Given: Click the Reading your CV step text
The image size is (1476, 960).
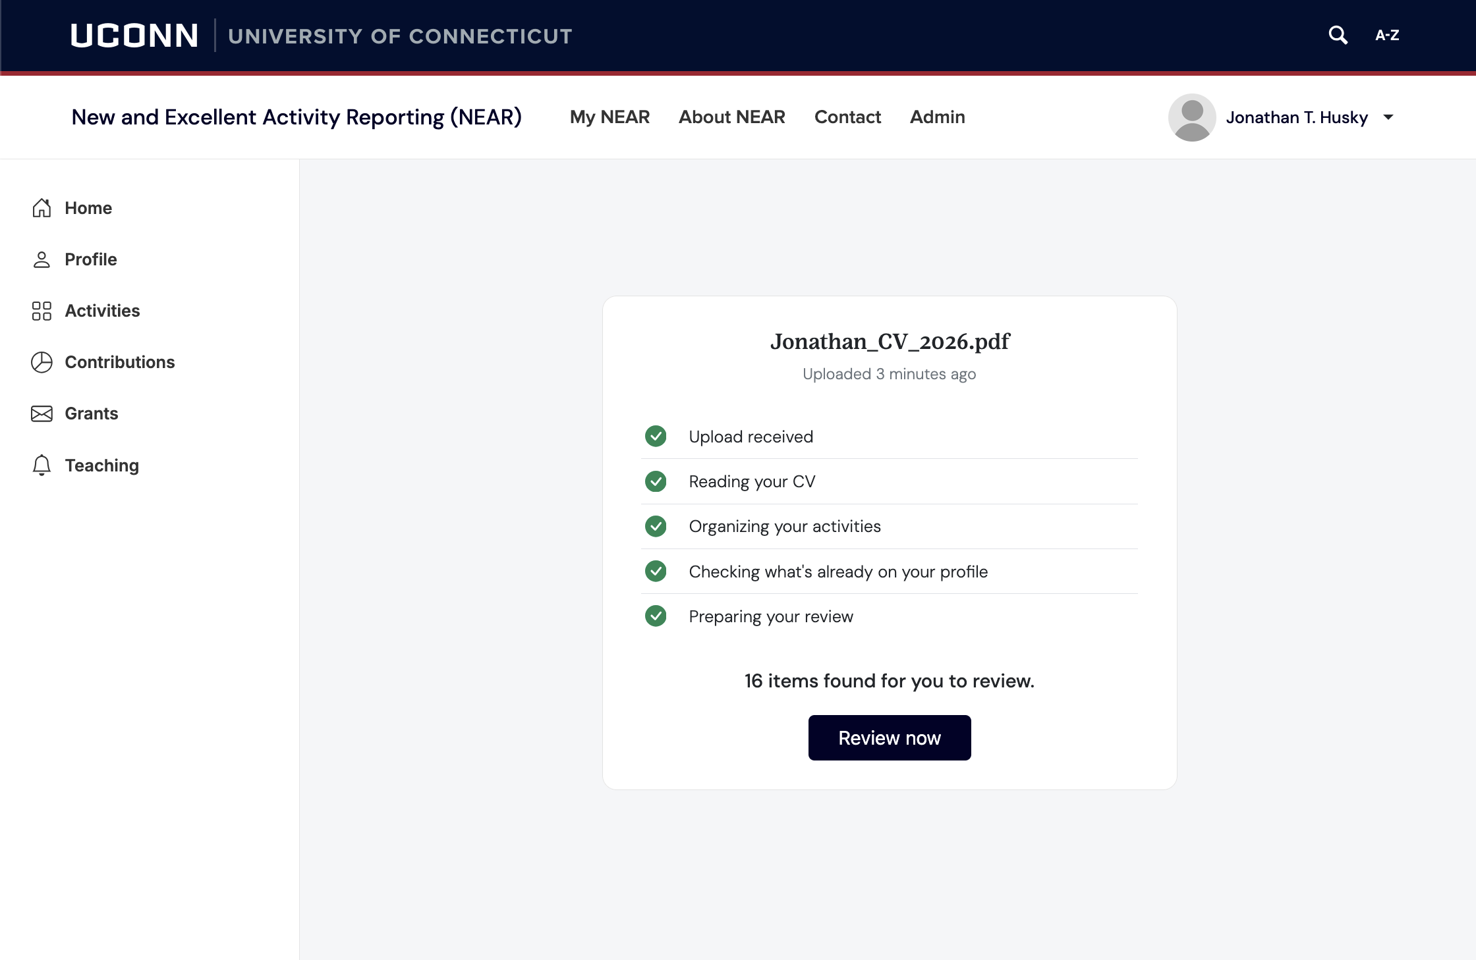Looking at the screenshot, I should pos(752,481).
